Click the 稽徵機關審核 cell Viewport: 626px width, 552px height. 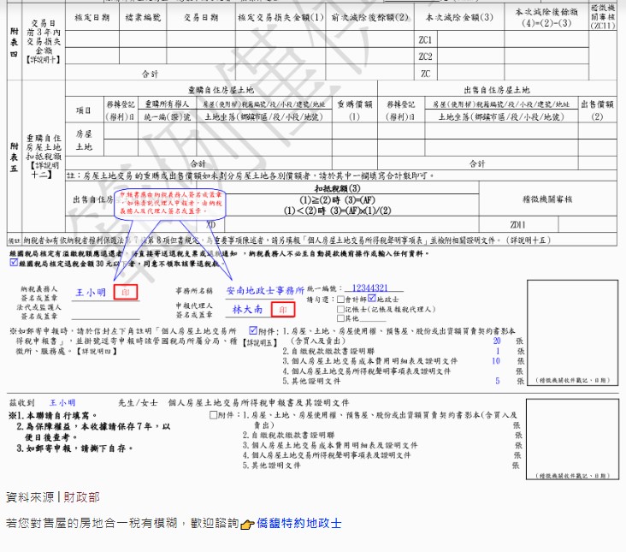click(x=547, y=199)
